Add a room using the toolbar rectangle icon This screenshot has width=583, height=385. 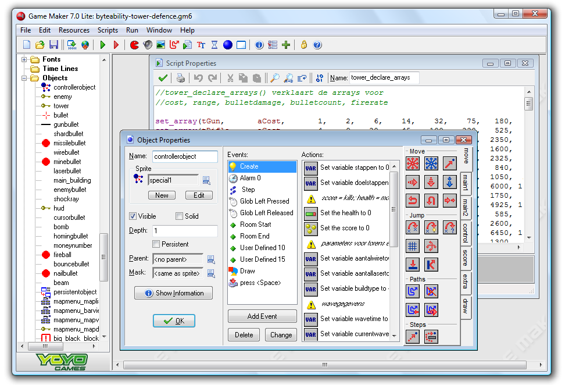pos(241,45)
